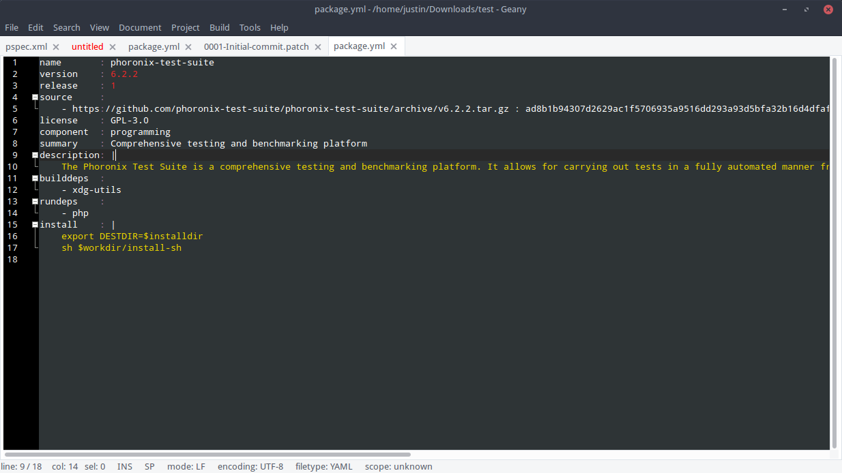Close the pspec.xml tab
This screenshot has width=842, height=473.
click(56, 47)
